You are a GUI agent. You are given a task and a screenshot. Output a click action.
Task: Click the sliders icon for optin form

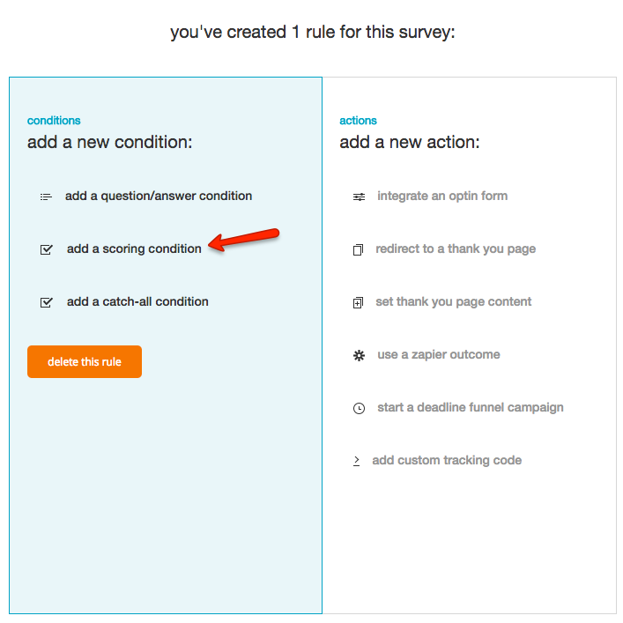click(359, 197)
